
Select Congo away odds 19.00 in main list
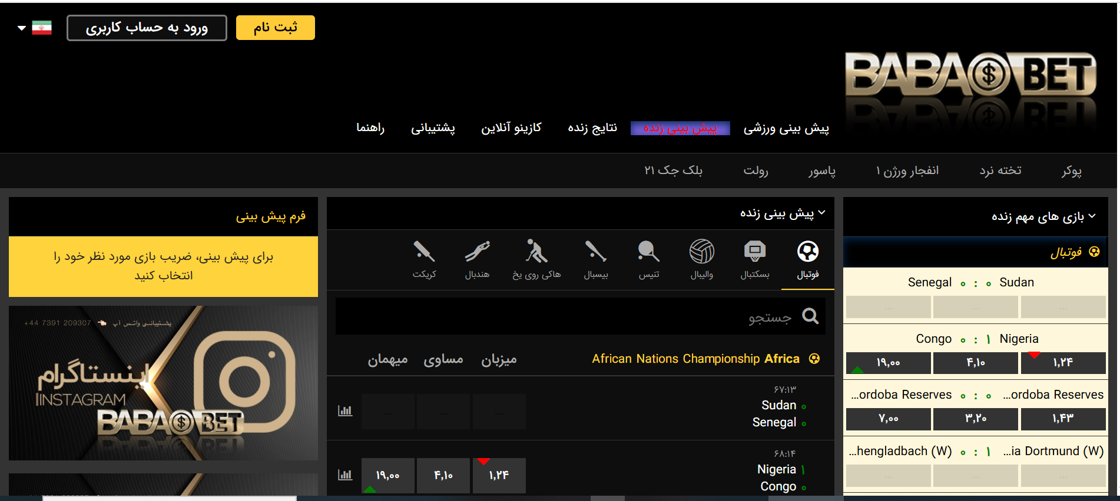tap(387, 475)
